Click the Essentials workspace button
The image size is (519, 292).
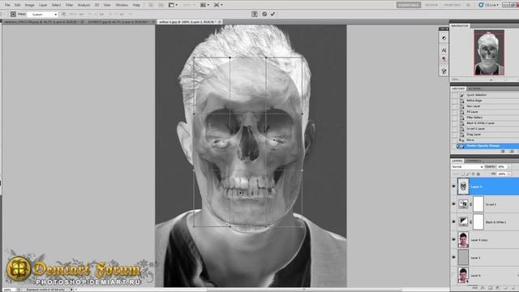coord(409,5)
